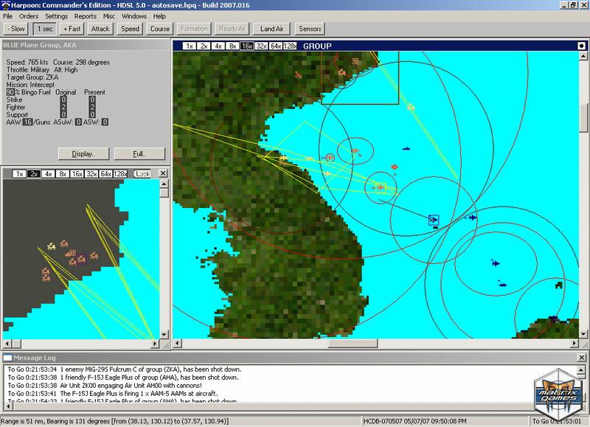
Task: Click the Course toolbar button
Action: pyautogui.click(x=160, y=29)
